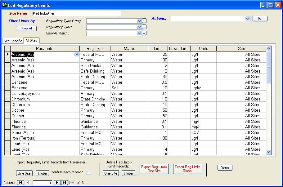Click the Lower Limit column header
This screenshot has width=283, height=187.
[x=179, y=48]
